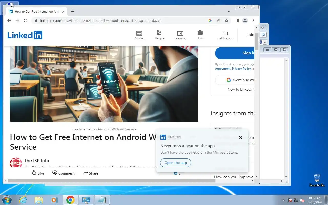Click the network tray icon
The height and width of the screenshot is (205, 328).
coord(296,200)
